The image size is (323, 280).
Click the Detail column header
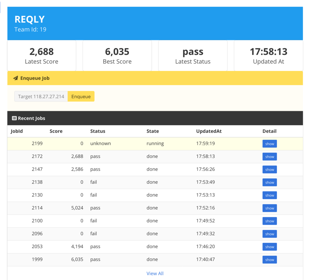coord(269,131)
